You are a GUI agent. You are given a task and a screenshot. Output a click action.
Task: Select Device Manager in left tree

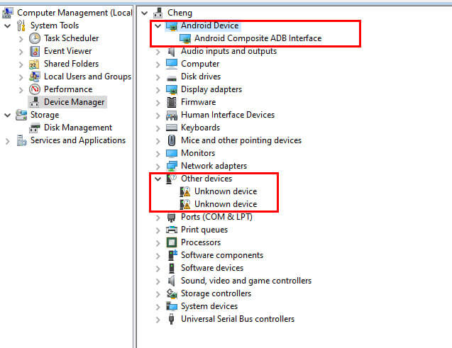(x=74, y=102)
